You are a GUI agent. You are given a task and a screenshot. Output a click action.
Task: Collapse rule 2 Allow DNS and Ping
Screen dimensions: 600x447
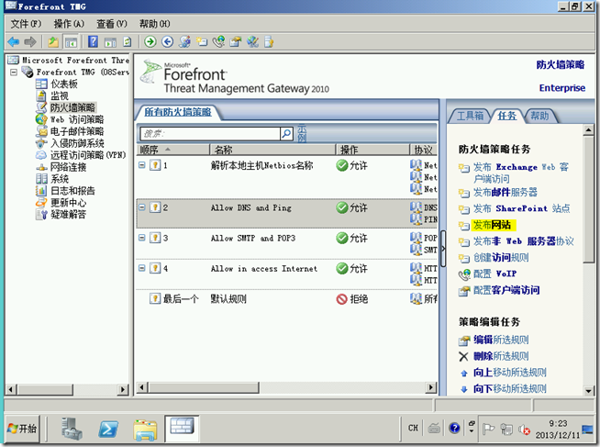coord(142,207)
